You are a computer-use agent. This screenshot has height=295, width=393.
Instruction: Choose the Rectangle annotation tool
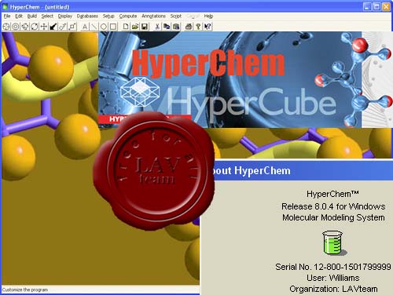(x=113, y=27)
